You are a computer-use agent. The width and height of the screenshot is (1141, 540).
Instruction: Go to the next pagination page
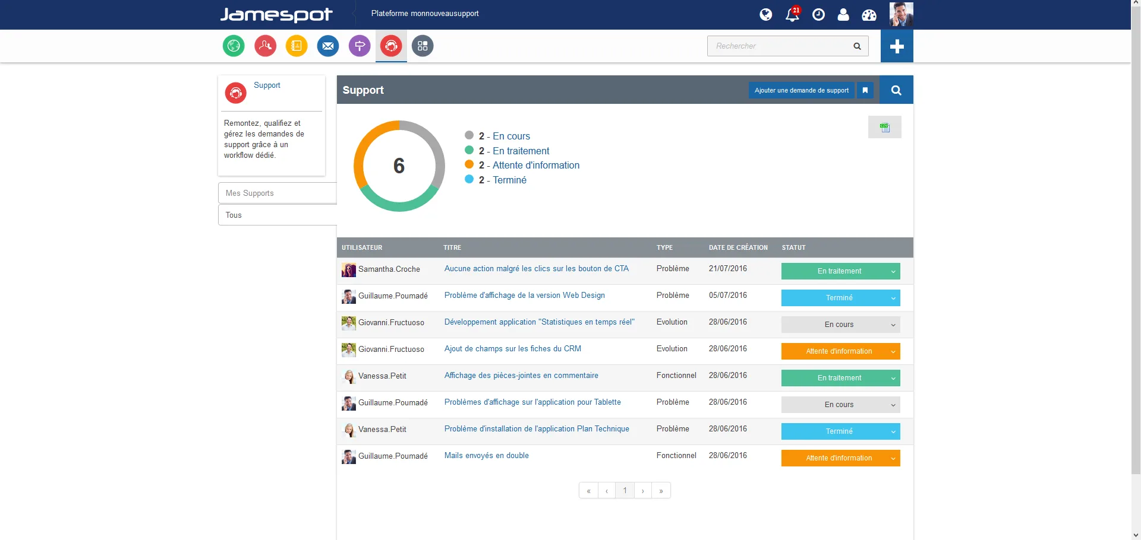pos(643,491)
